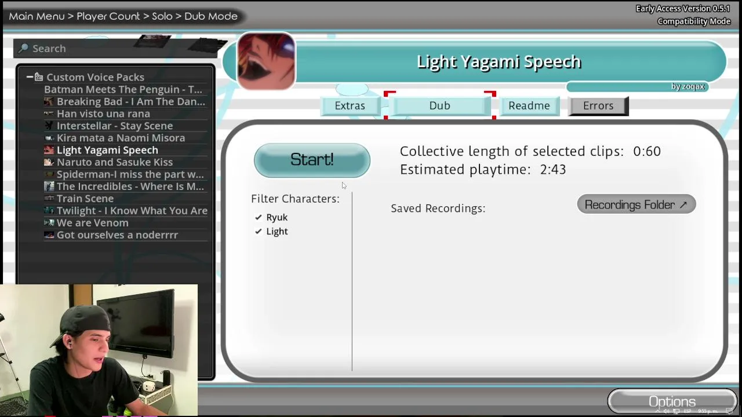
Task: Click into the Search field
Action: click(116, 49)
